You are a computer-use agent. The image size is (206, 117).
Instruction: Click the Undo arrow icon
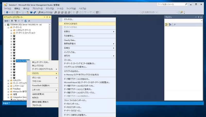85,12
